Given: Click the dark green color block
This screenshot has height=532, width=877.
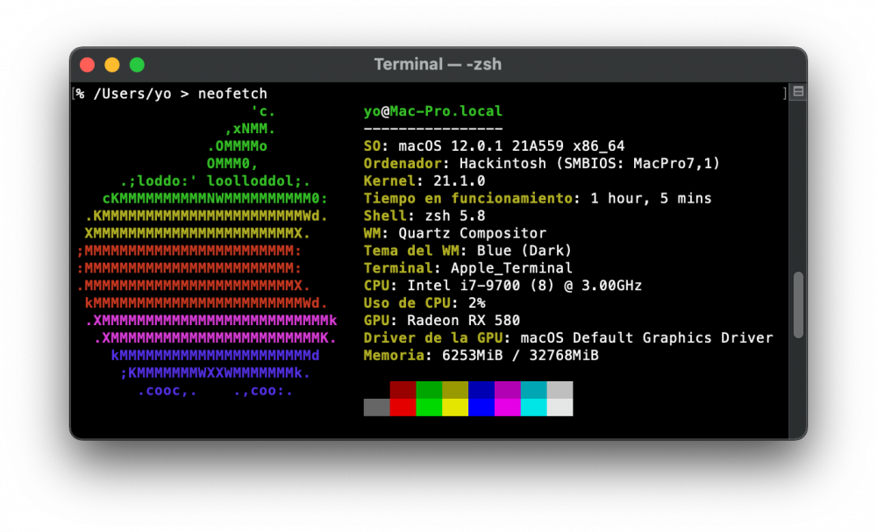Looking at the screenshot, I should click(429, 390).
